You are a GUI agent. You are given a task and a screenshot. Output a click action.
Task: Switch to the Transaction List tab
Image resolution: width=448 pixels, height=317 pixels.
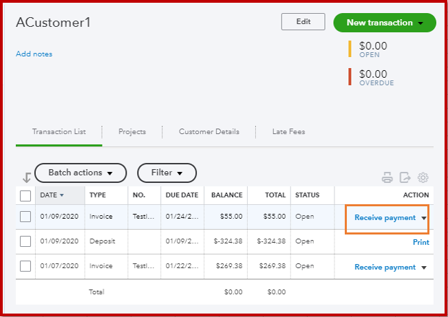[x=59, y=131]
